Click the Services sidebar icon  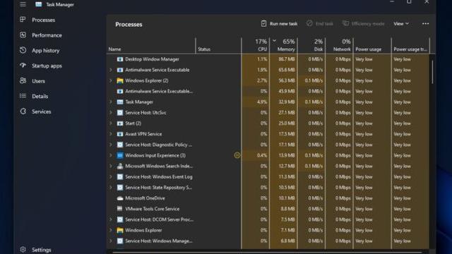point(23,111)
